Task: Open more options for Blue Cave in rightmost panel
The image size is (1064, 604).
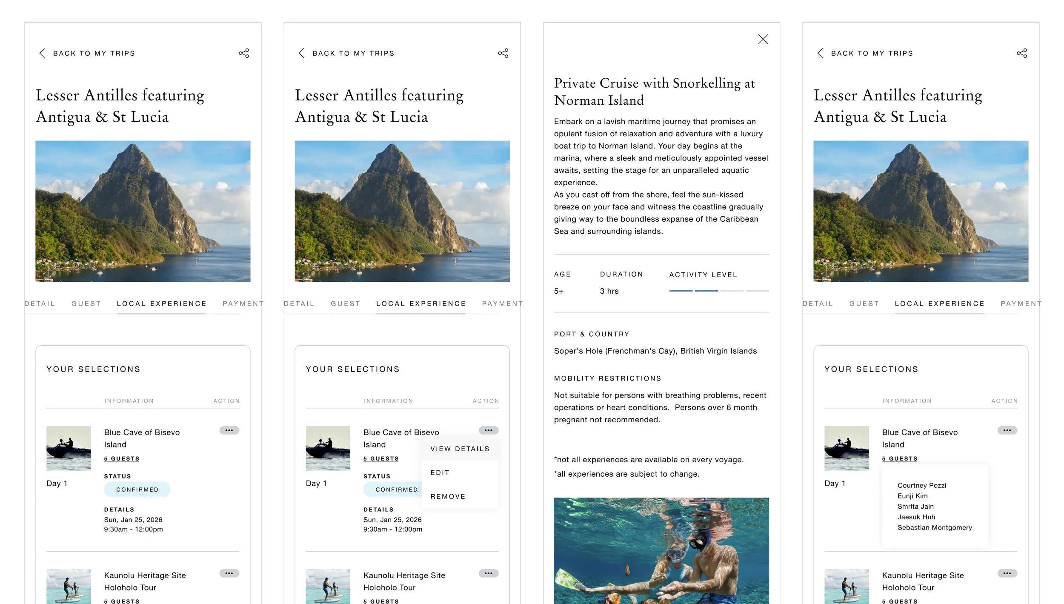Action: (x=1007, y=430)
